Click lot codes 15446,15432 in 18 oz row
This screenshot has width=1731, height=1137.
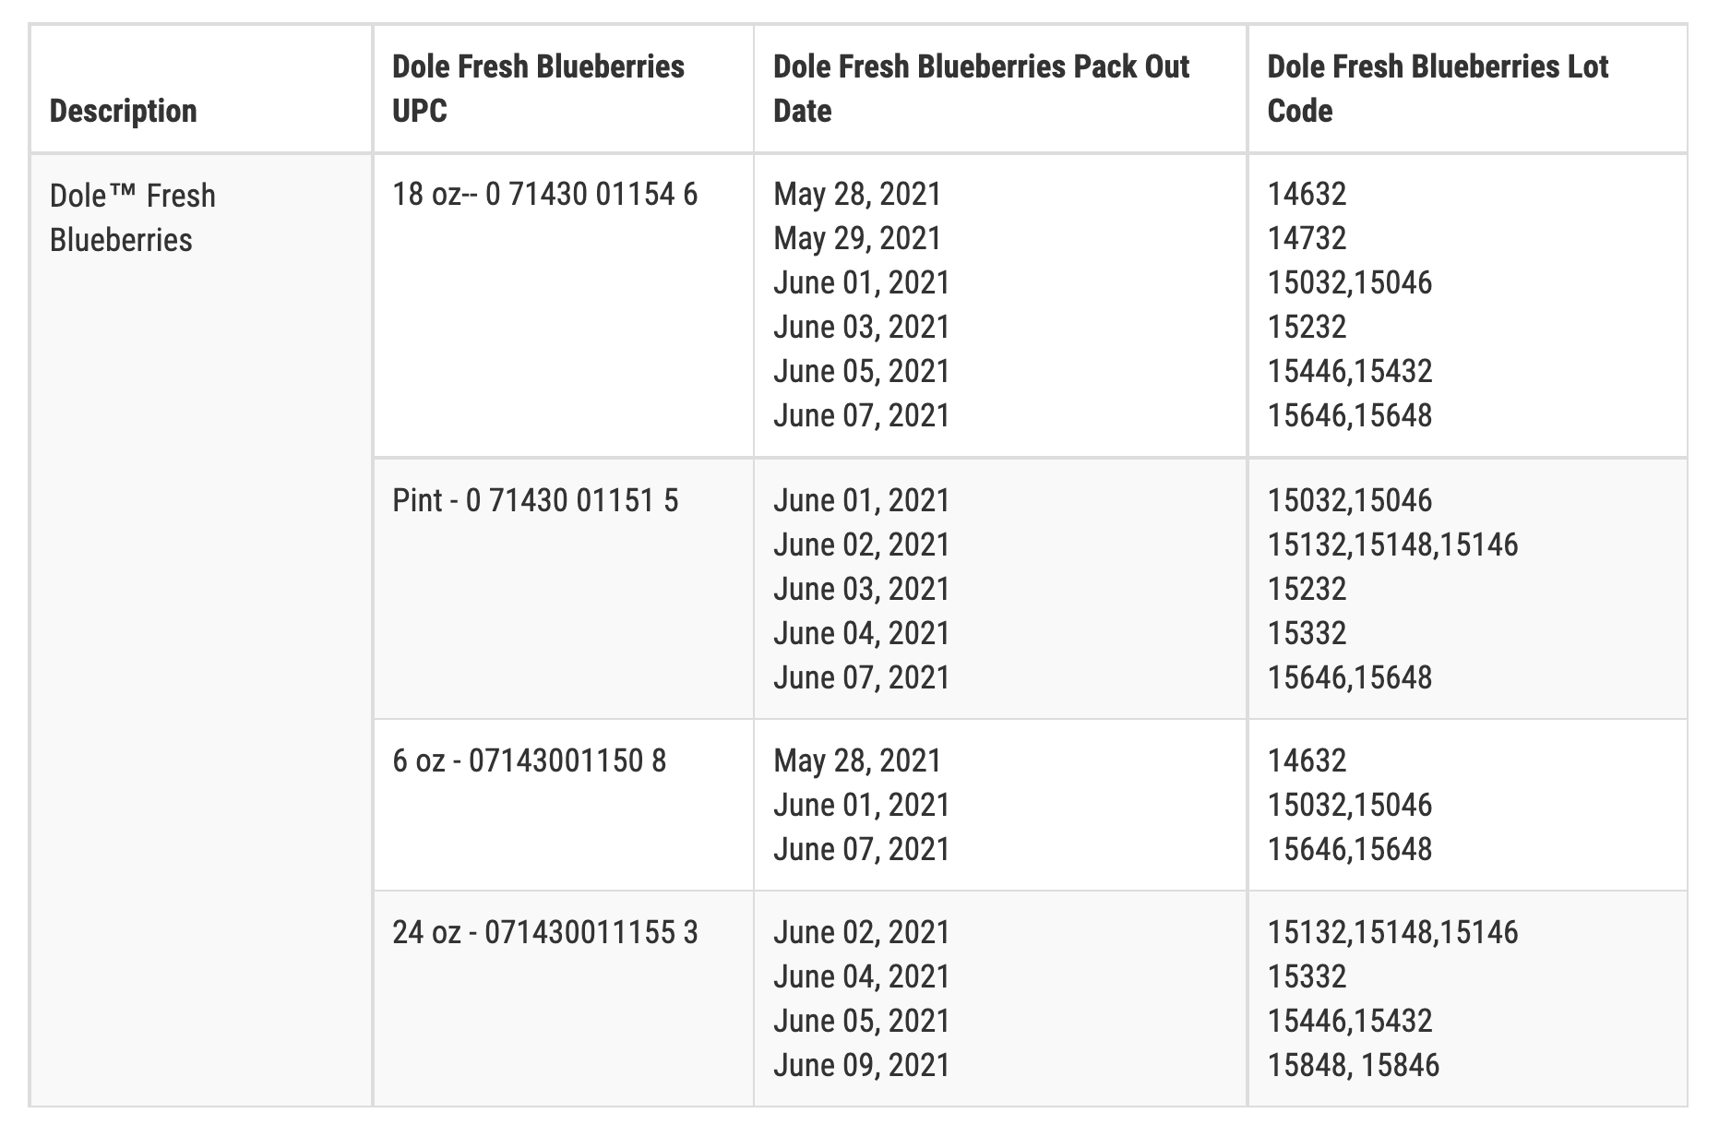point(1350,372)
